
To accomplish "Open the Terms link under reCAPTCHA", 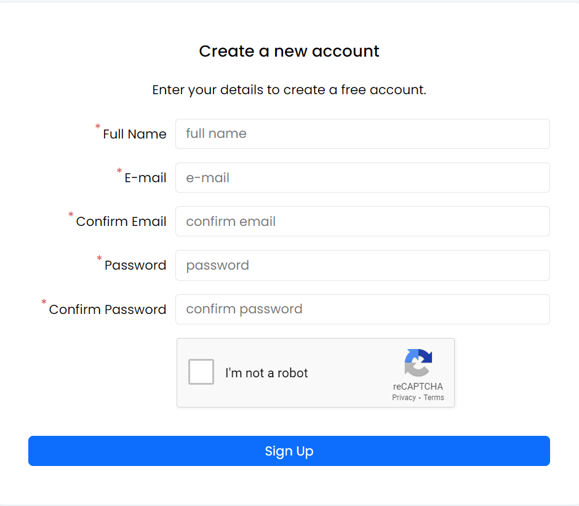I will pyautogui.click(x=434, y=397).
